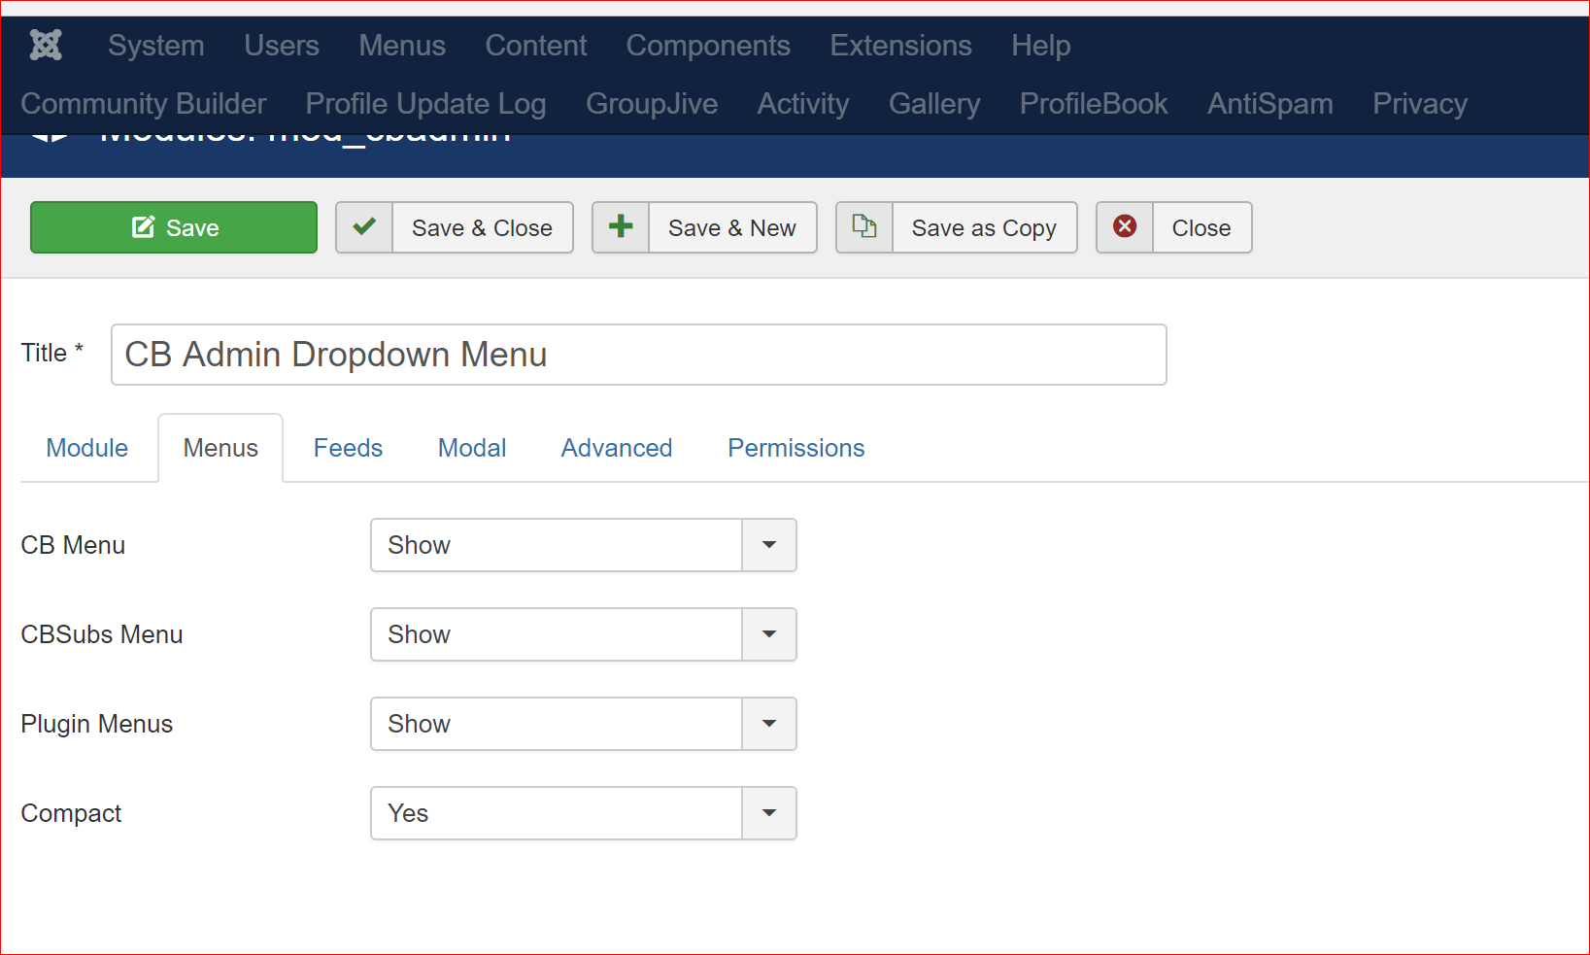Image resolution: width=1590 pixels, height=955 pixels.
Task: Switch to the Permissions tab
Action: [x=796, y=448]
